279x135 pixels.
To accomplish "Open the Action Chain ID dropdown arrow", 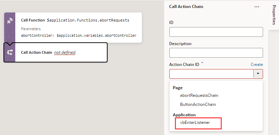I will click(258, 74).
